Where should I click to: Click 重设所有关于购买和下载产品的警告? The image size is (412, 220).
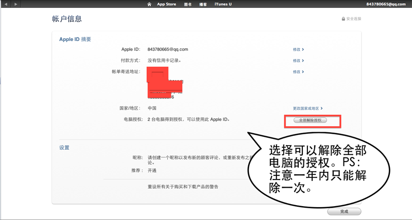tap(183, 187)
